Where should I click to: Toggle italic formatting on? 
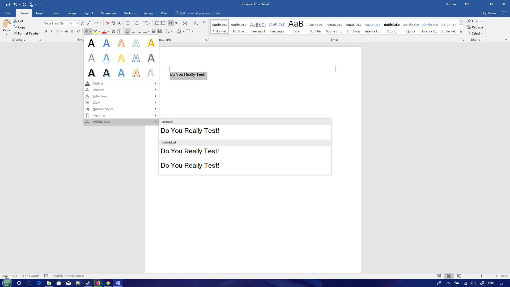pyautogui.click(x=52, y=31)
